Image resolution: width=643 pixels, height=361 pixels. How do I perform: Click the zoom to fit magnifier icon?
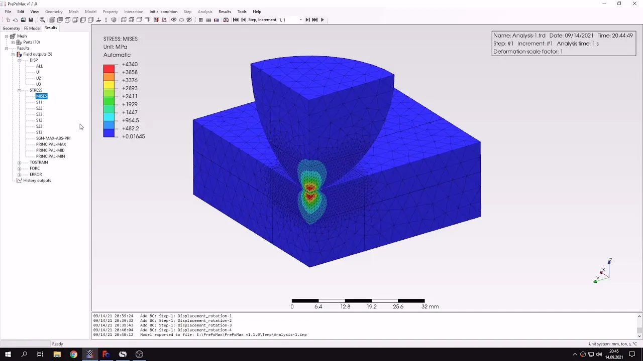42,20
